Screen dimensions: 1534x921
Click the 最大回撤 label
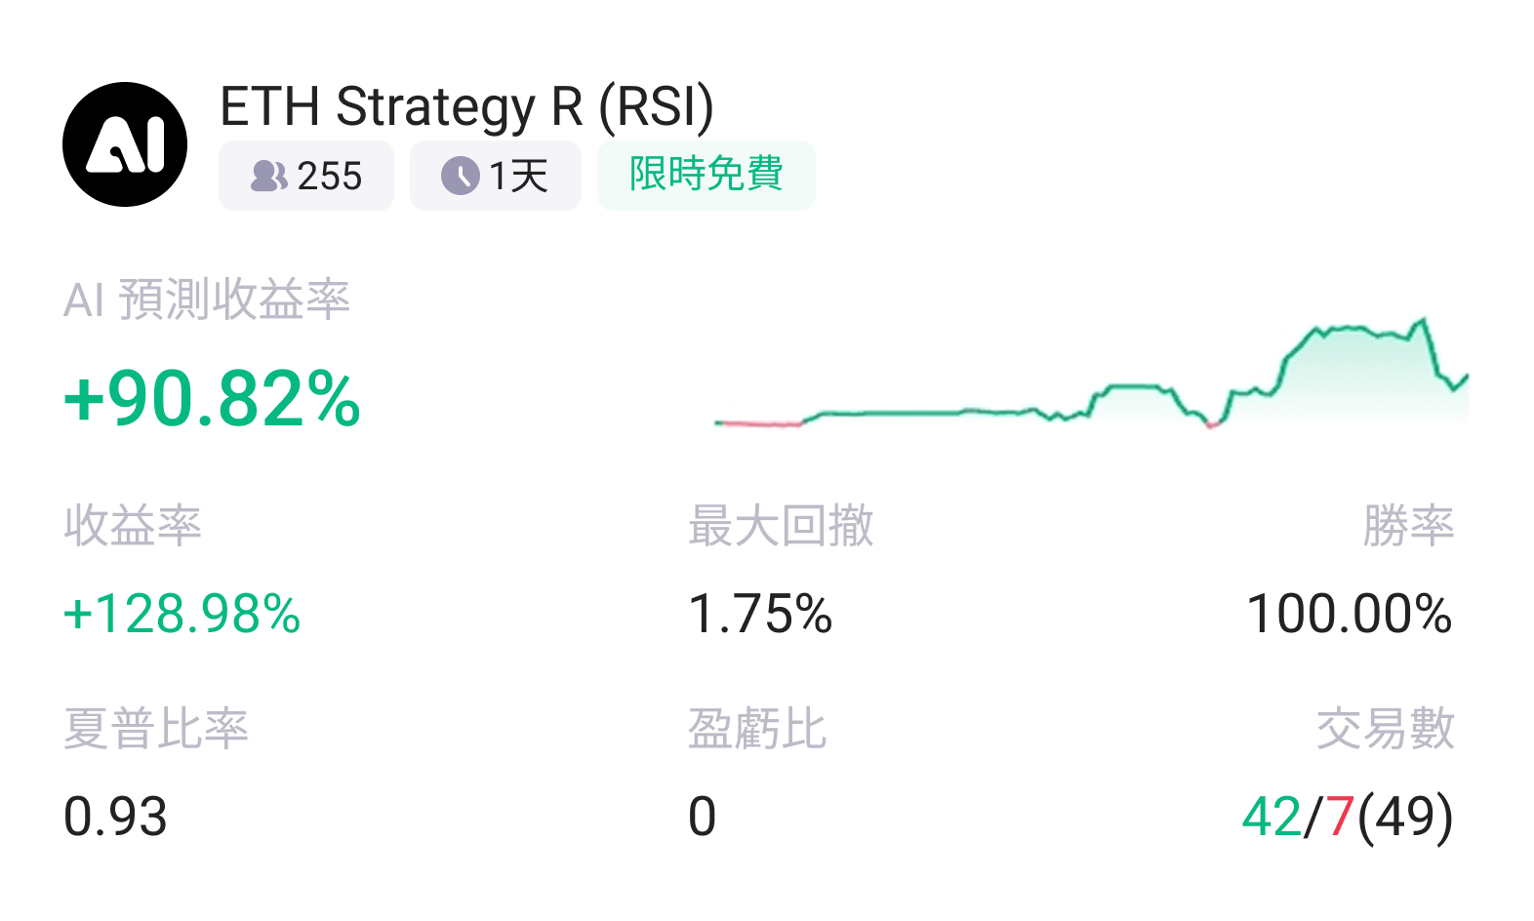click(x=781, y=526)
